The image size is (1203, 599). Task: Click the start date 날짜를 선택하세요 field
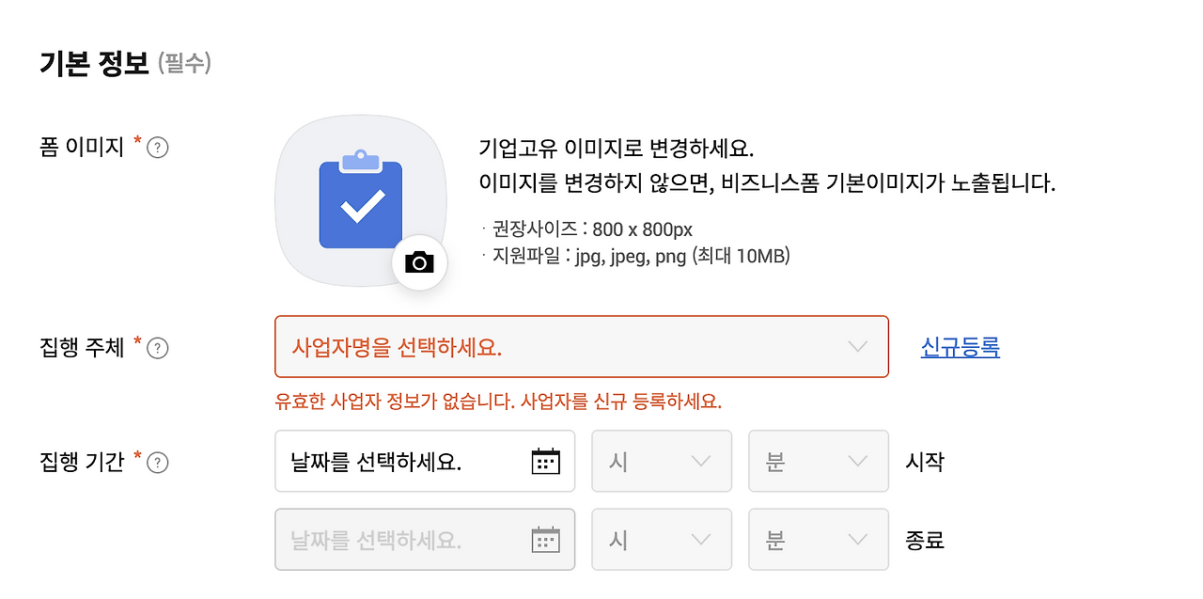(395, 462)
